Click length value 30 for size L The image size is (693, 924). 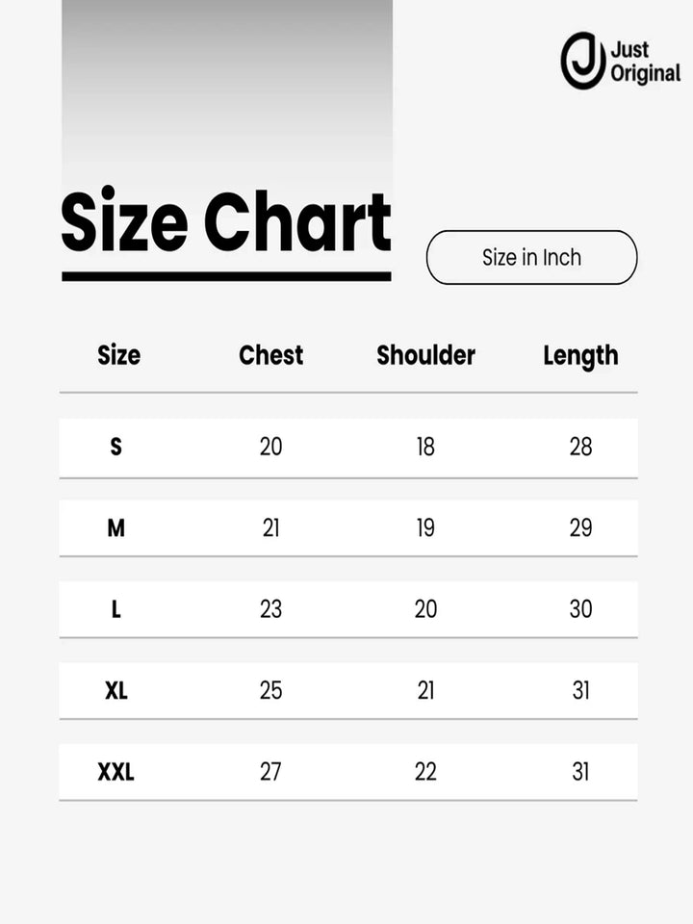click(580, 609)
